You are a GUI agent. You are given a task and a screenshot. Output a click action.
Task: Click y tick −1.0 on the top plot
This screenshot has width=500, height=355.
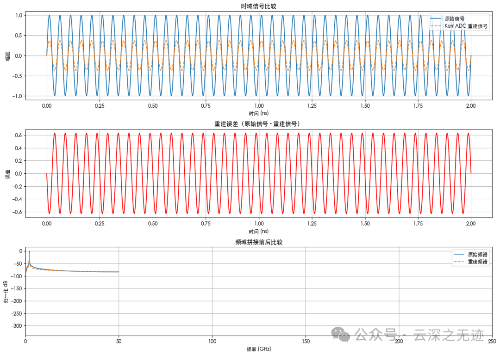(17, 96)
